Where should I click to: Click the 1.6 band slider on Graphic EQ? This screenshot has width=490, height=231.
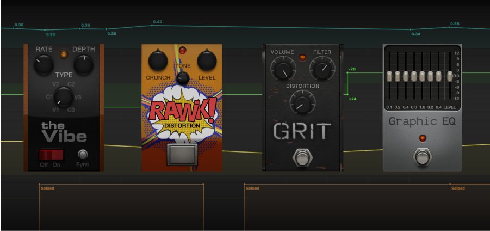pyautogui.click(x=421, y=76)
